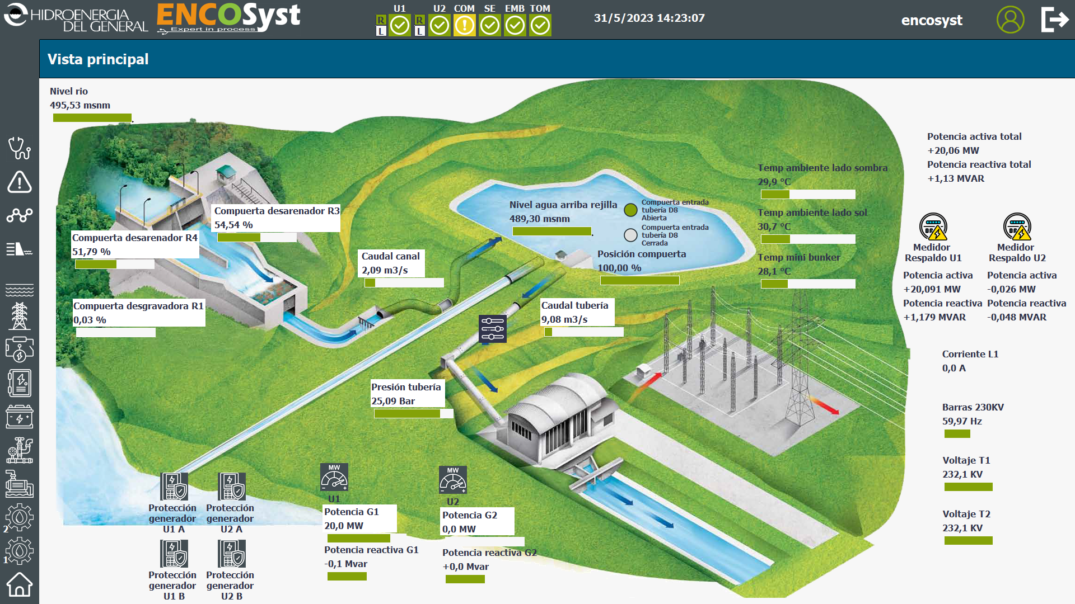Click Temp mini bunker 28,1 °C value

click(774, 271)
